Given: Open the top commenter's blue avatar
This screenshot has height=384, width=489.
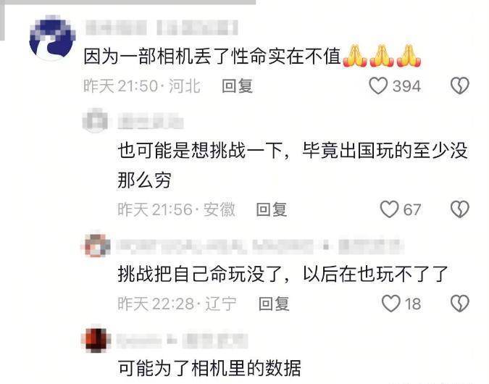Looking at the screenshot, I should tap(52, 38).
